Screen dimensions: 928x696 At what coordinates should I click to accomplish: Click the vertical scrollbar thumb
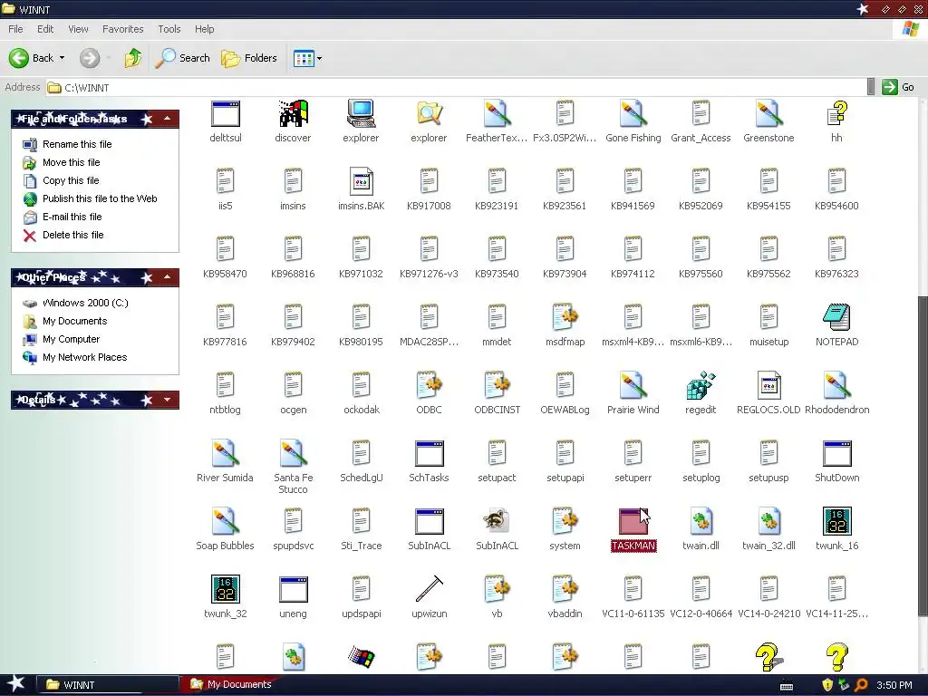tap(922, 456)
